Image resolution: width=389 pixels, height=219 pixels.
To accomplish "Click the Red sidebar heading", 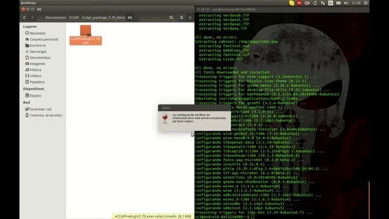I will (26, 102).
